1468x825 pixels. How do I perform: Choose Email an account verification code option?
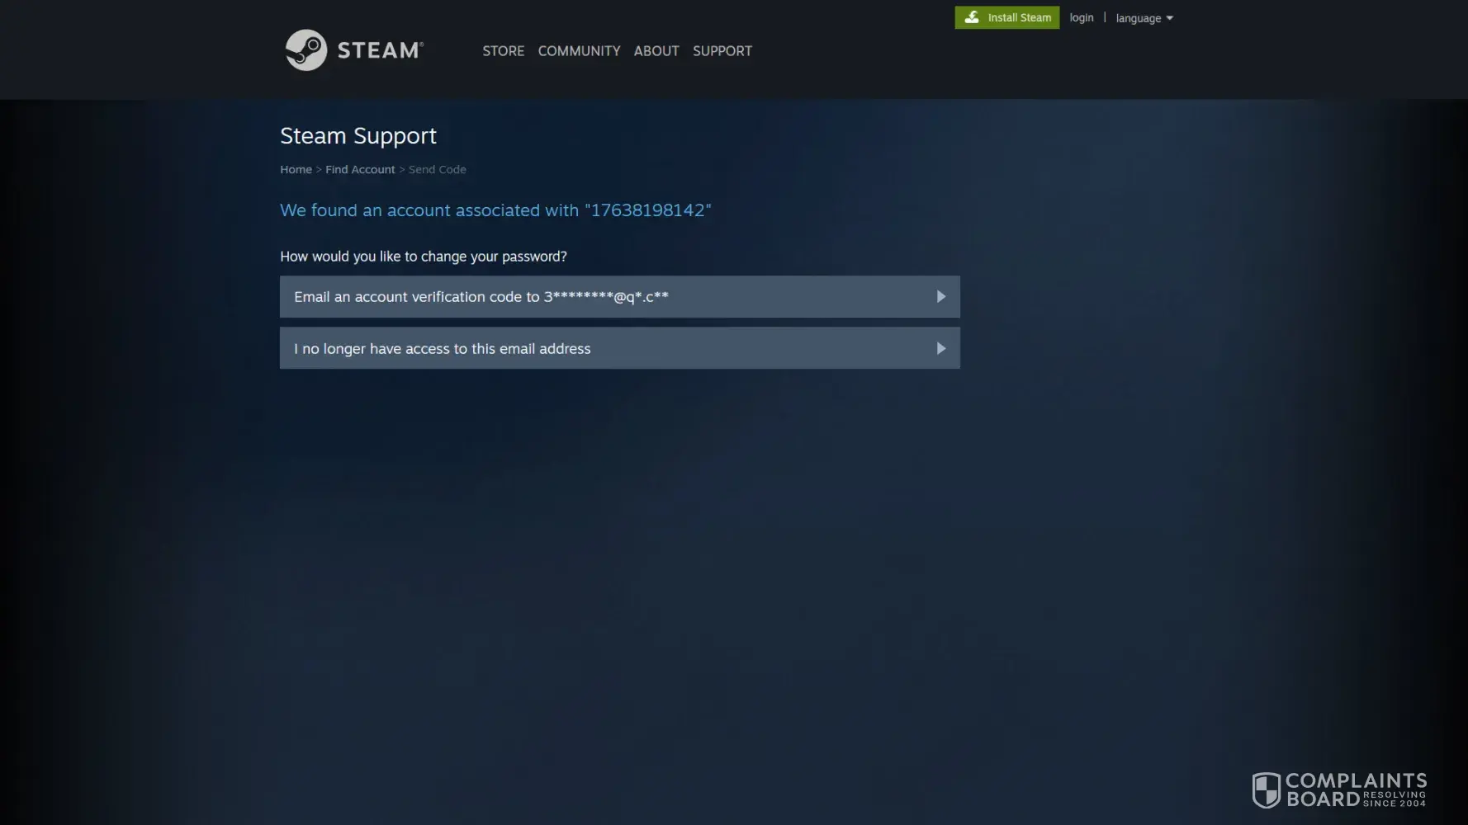(481, 297)
